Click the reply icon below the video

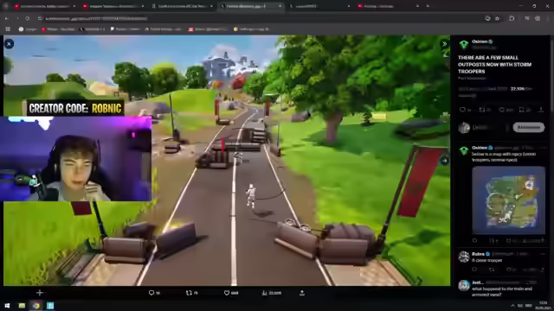[x=151, y=293]
